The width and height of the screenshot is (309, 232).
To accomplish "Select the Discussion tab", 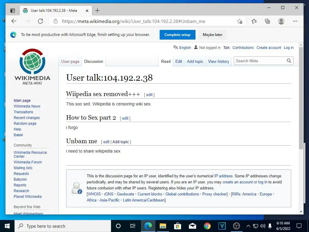I will coord(94,61).
